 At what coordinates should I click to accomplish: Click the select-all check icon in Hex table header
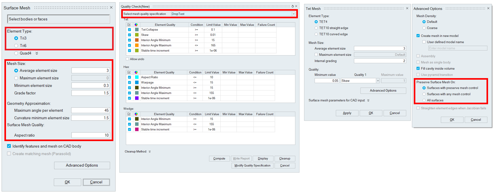click(x=129, y=72)
